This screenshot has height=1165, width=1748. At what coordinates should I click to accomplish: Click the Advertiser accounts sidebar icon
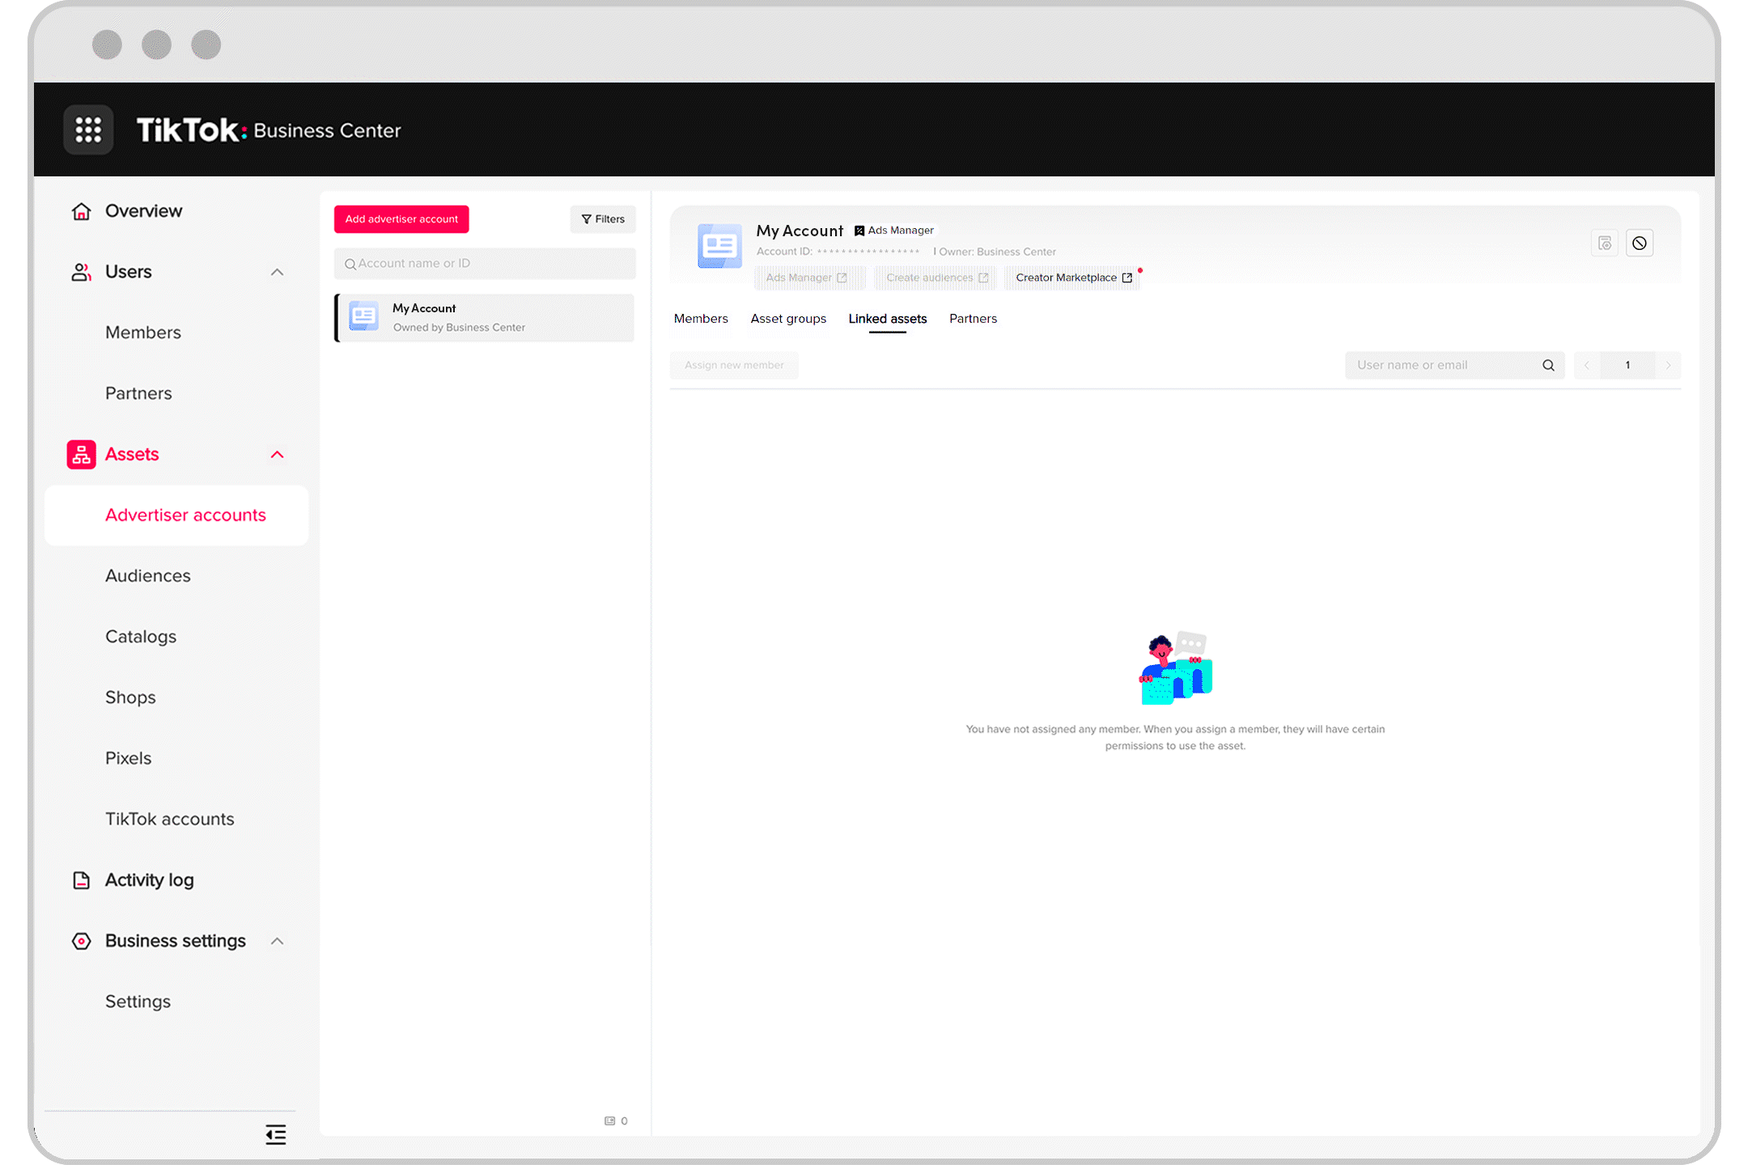[186, 515]
